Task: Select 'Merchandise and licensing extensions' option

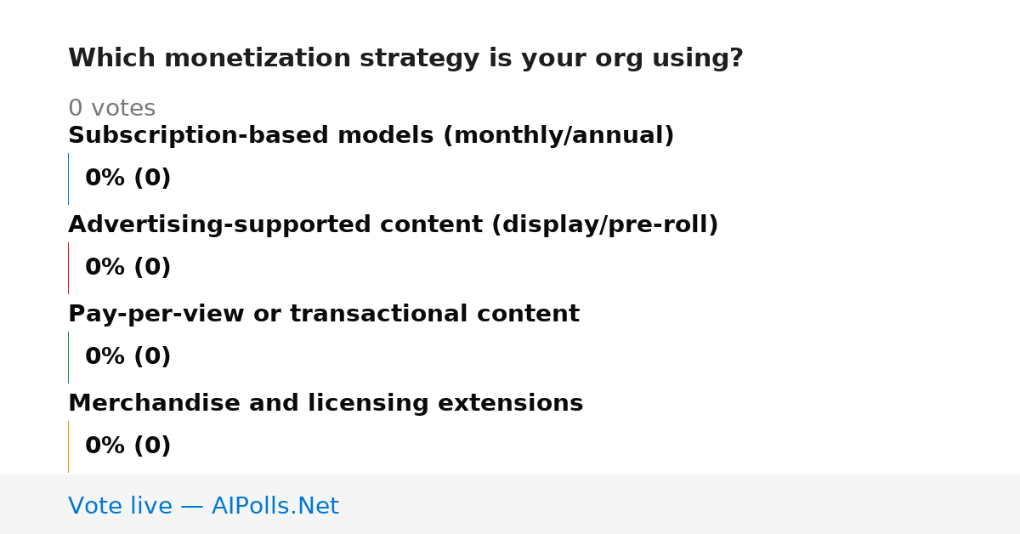Action: (x=326, y=403)
